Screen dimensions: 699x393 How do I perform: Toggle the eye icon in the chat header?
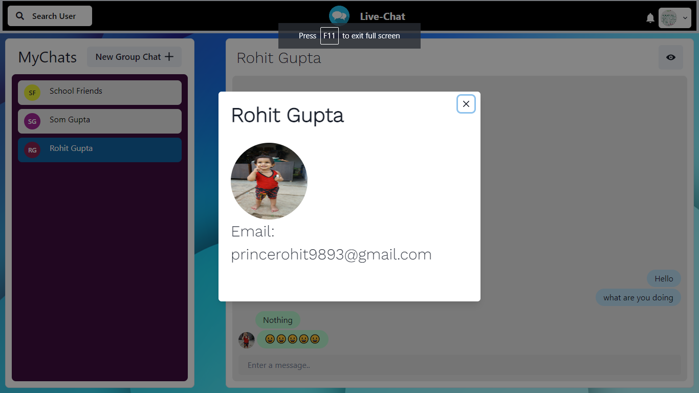(x=670, y=57)
